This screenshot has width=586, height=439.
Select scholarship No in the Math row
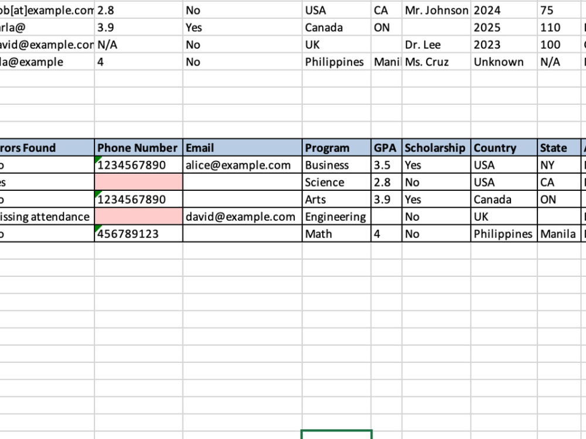tap(436, 234)
